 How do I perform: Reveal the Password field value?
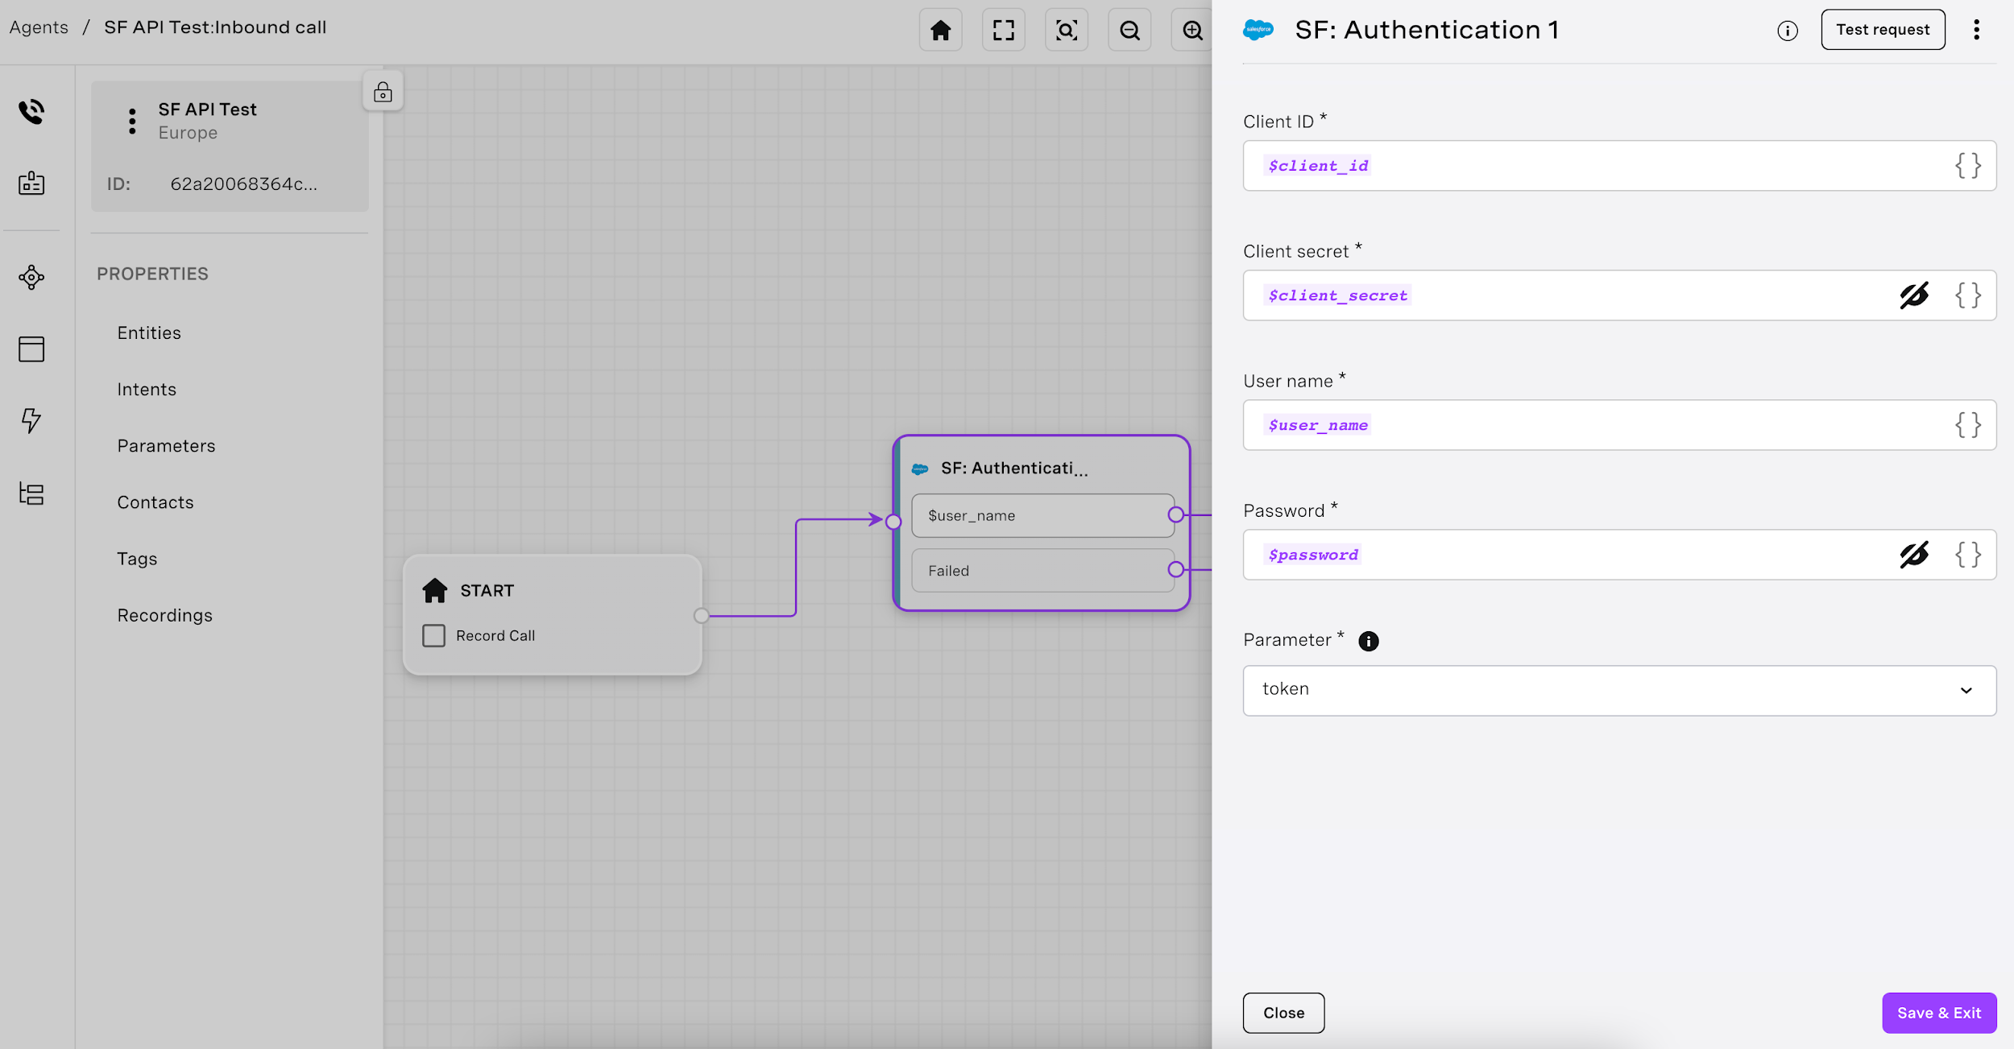tap(1913, 555)
